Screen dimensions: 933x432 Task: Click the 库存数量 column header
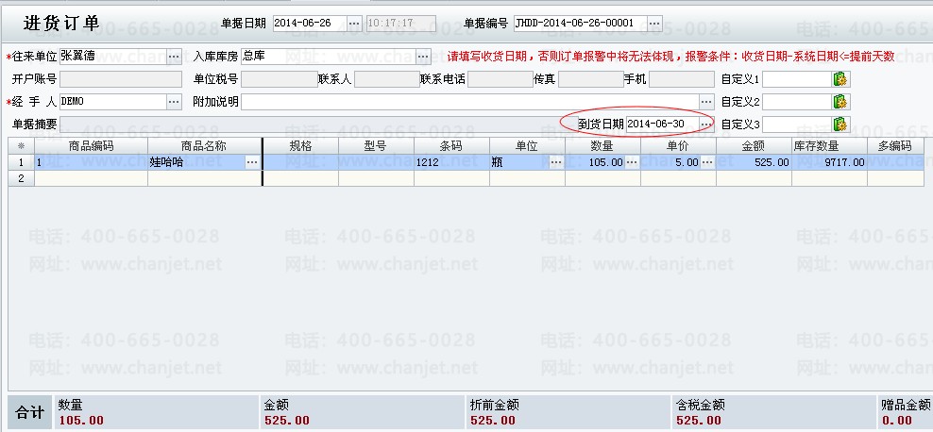(828, 146)
